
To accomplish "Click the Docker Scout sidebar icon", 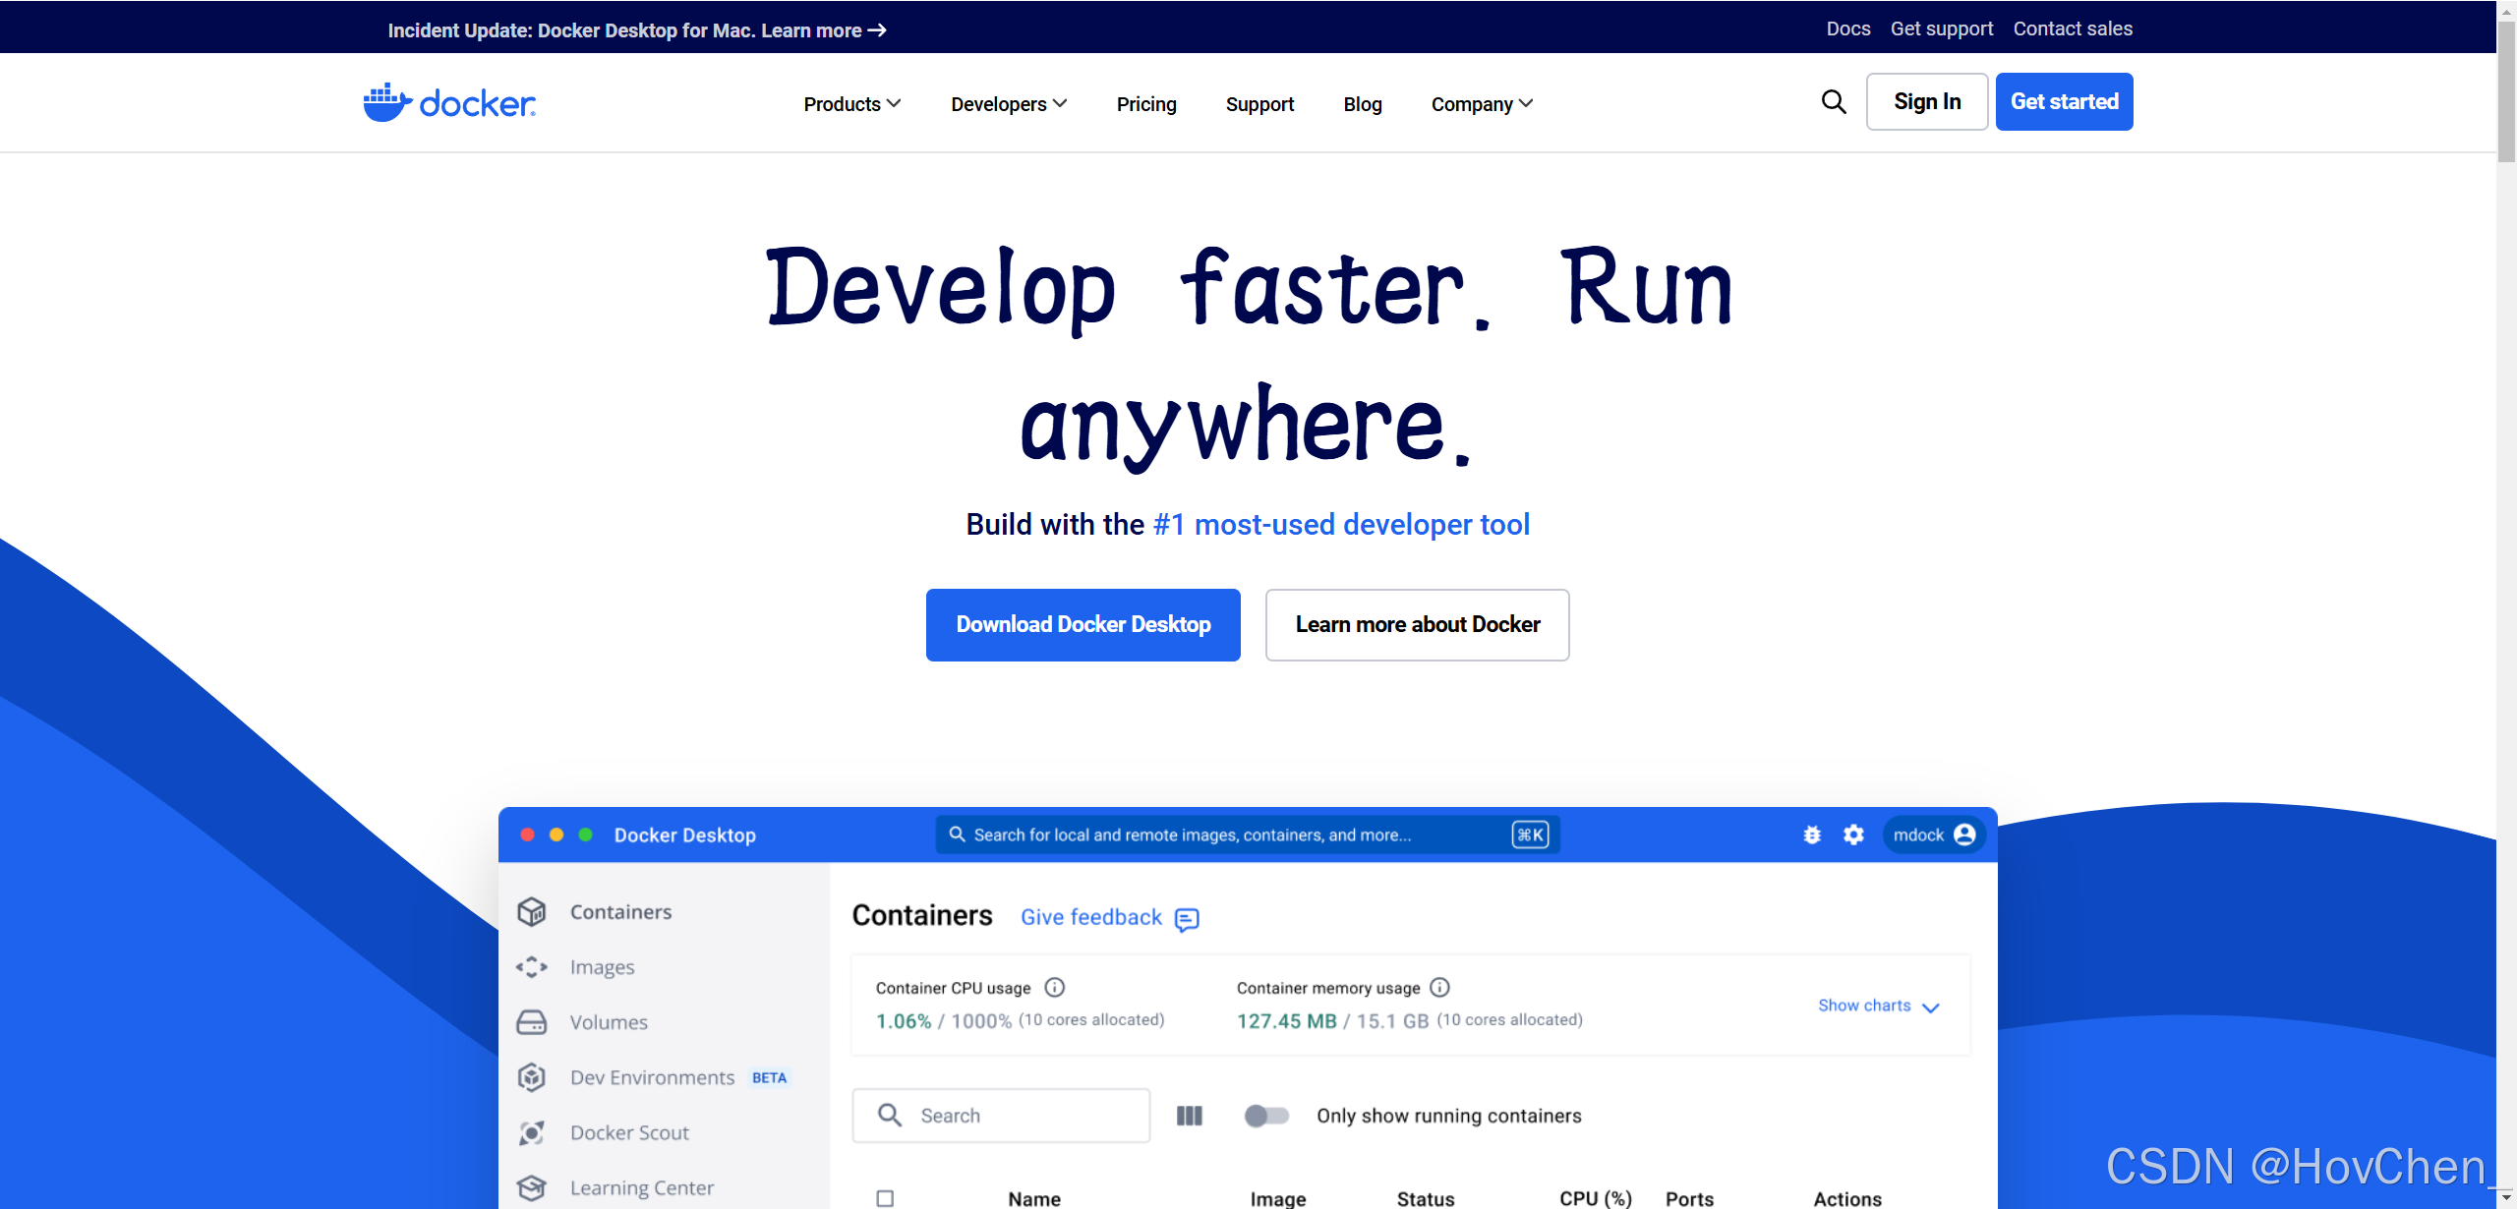I will point(532,1132).
